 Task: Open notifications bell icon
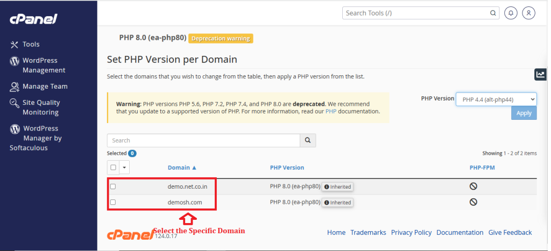point(511,13)
